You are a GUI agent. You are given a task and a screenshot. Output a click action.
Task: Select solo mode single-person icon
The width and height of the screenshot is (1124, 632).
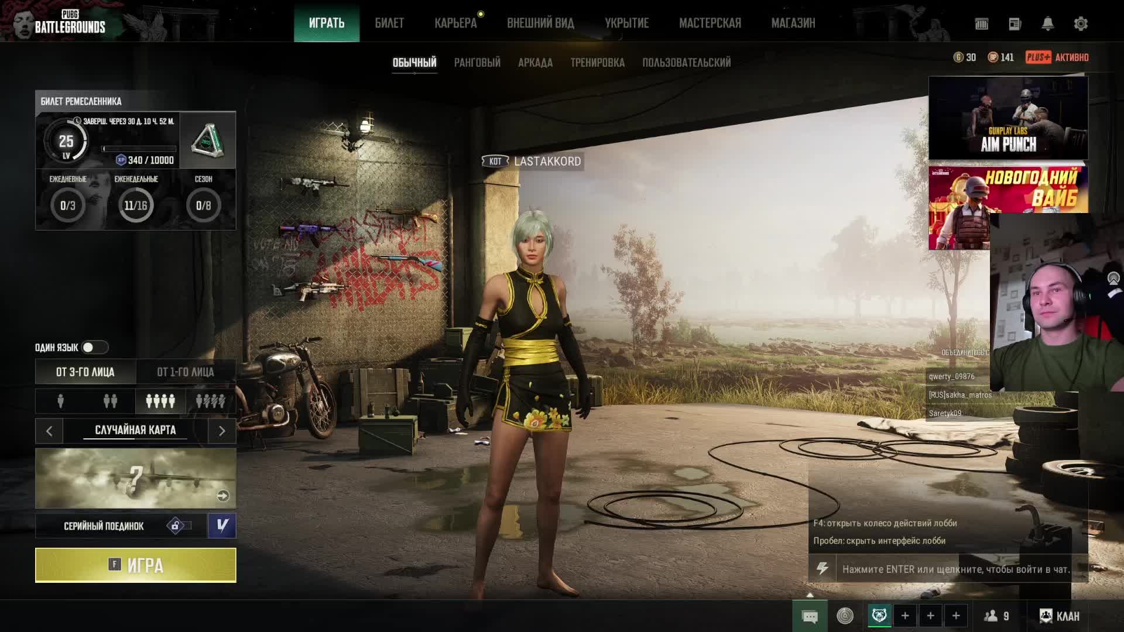tap(60, 401)
